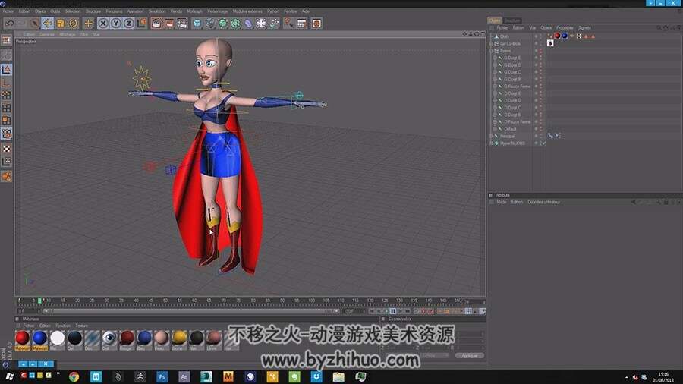Toggle Hyper NURBS visibility dot
The width and height of the screenshot is (683, 384).
(537, 143)
